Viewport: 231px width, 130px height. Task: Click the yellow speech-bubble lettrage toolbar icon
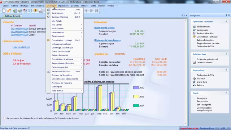35,10
